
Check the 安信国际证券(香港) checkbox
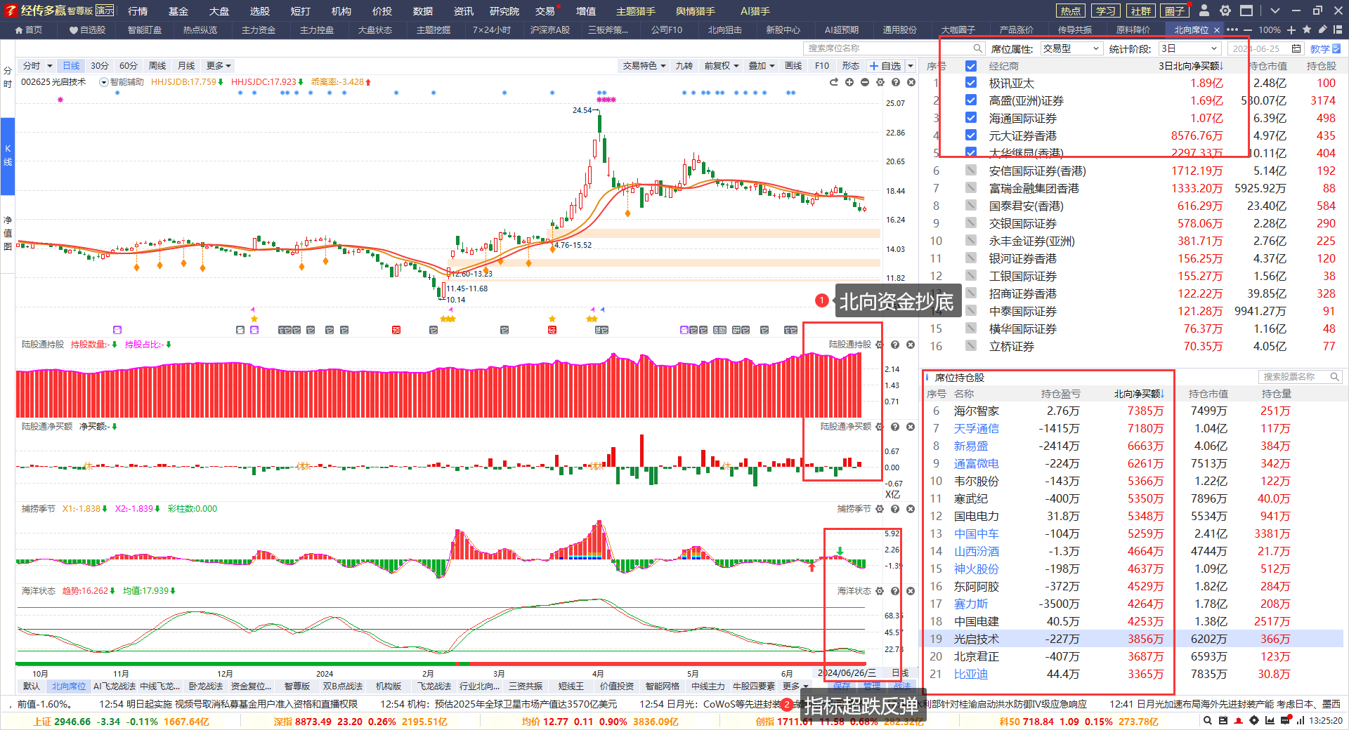pyautogui.click(x=971, y=171)
